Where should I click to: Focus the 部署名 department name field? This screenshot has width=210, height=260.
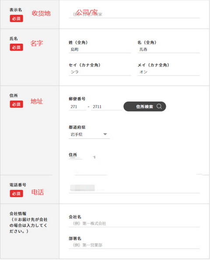pos(134,245)
